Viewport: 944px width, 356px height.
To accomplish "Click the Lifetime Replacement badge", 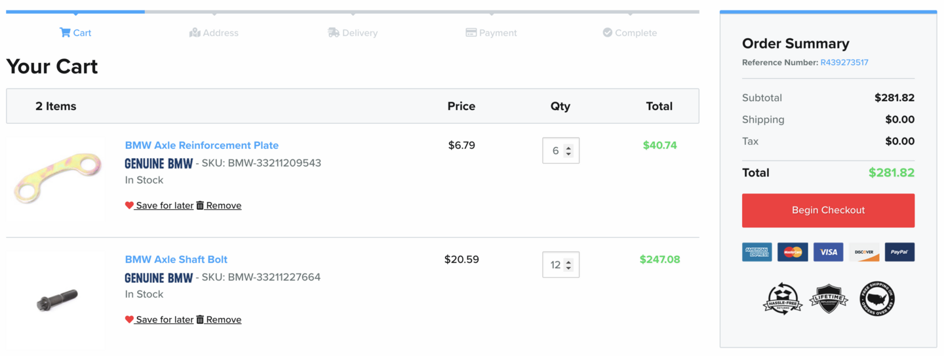I will coord(829,299).
